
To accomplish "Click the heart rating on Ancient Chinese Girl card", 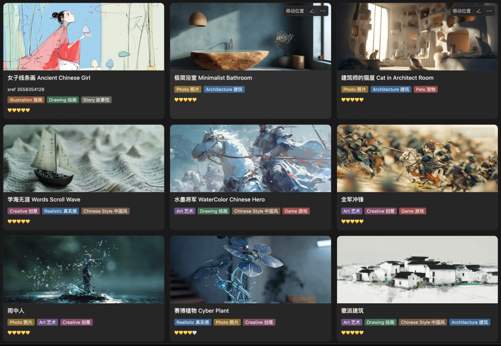I will coord(19,110).
